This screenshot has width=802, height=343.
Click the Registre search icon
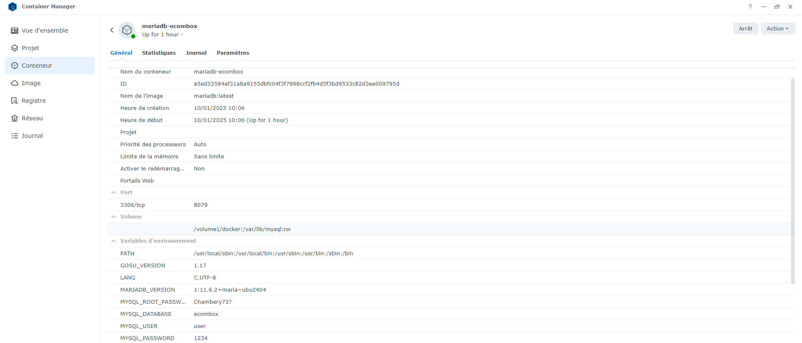click(x=15, y=101)
